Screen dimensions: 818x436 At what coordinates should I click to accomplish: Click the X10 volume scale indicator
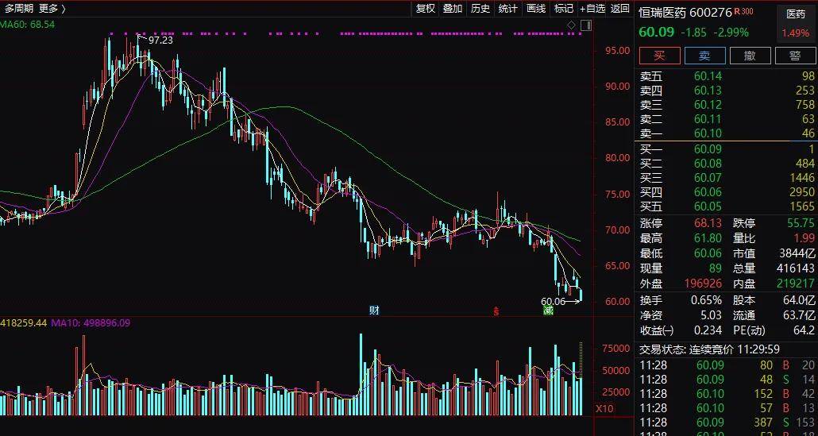[x=605, y=409]
